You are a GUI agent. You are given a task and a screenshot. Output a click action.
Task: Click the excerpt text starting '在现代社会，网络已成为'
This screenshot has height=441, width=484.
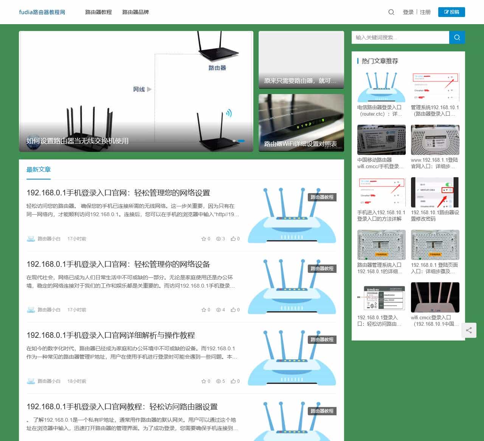click(x=131, y=282)
